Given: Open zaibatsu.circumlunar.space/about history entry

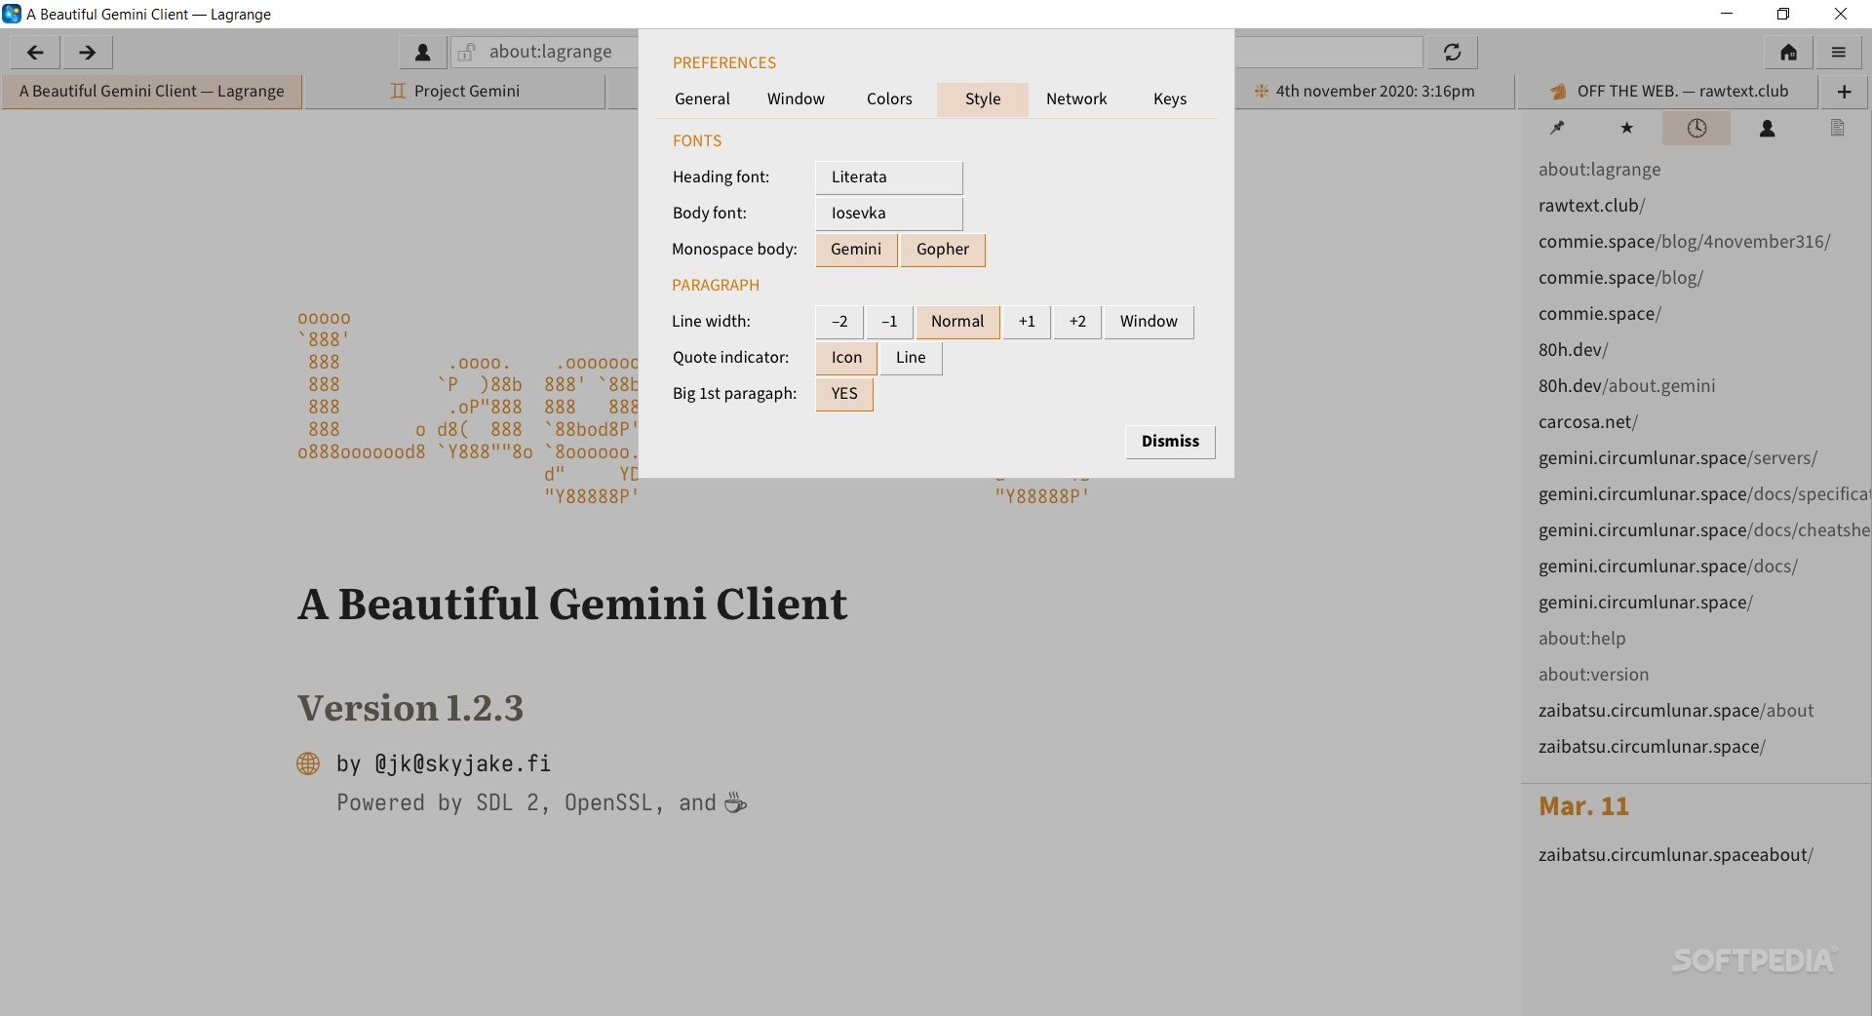Looking at the screenshot, I should (1695, 711).
